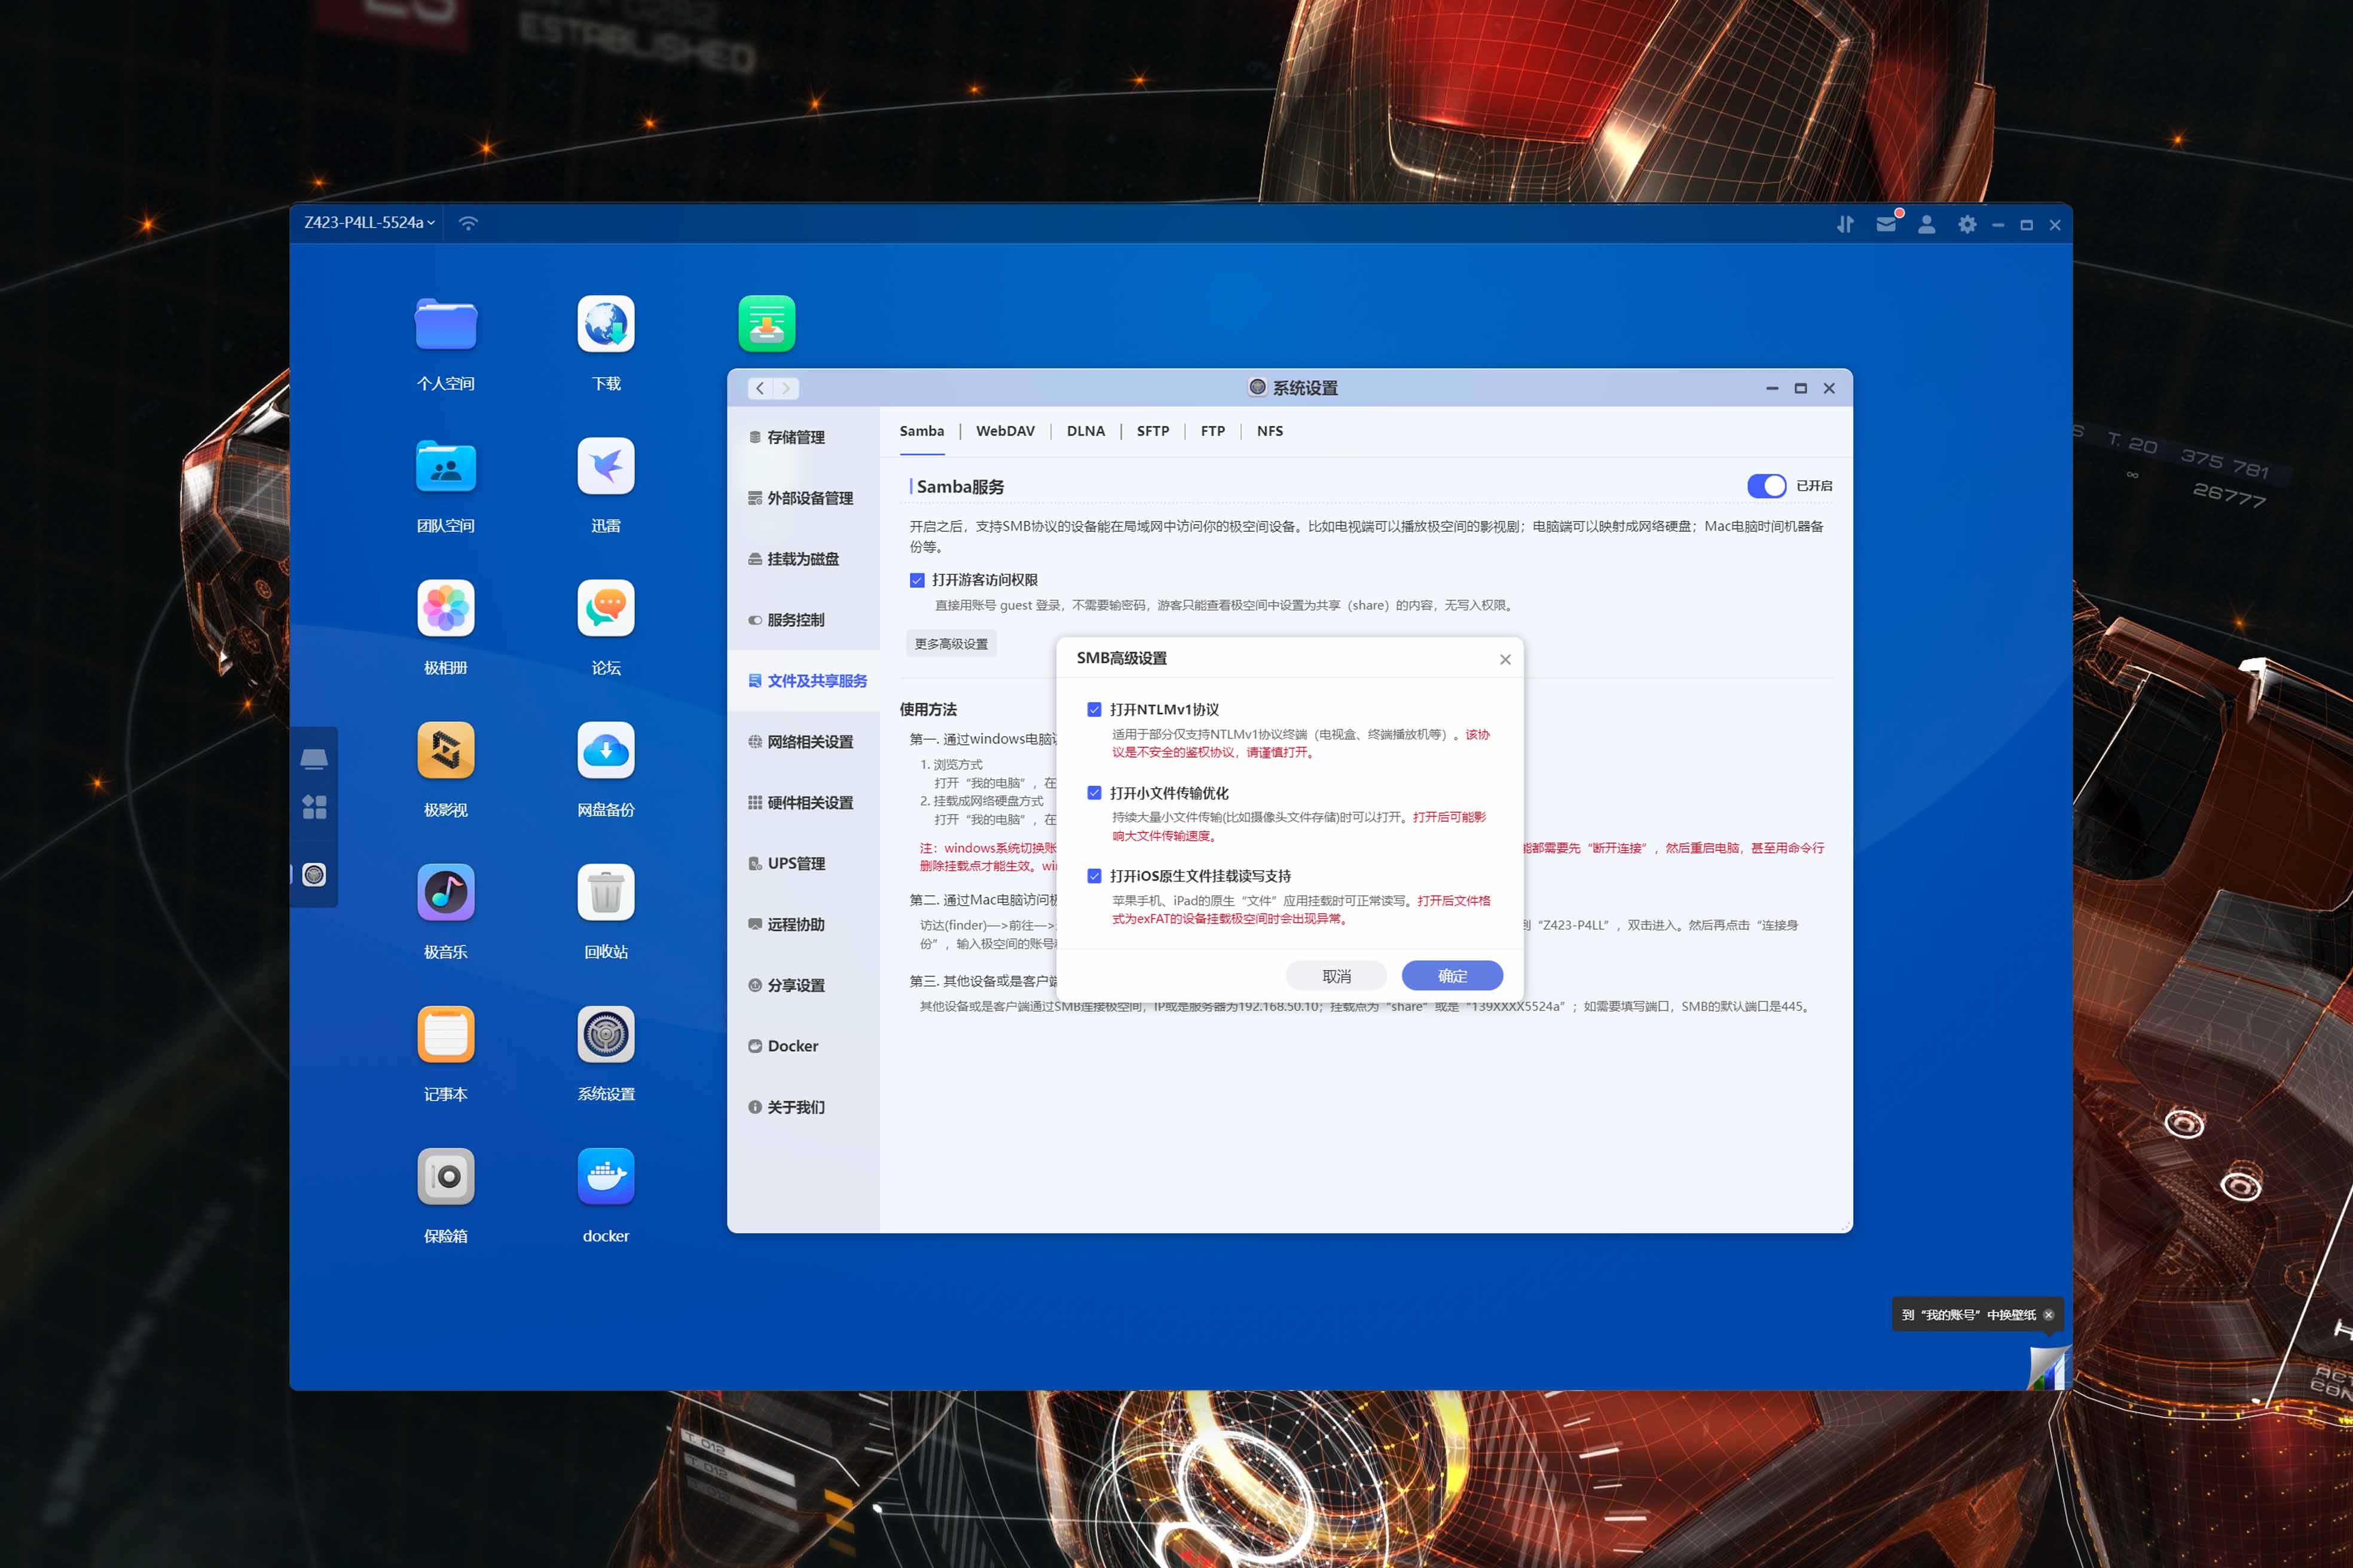Screen dimensions: 2353x1568
Task: Close the SMB高级设置 dialog with X
Action: pyautogui.click(x=1505, y=660)
